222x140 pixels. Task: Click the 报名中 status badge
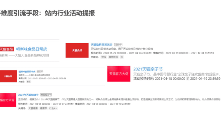point(40,72)
